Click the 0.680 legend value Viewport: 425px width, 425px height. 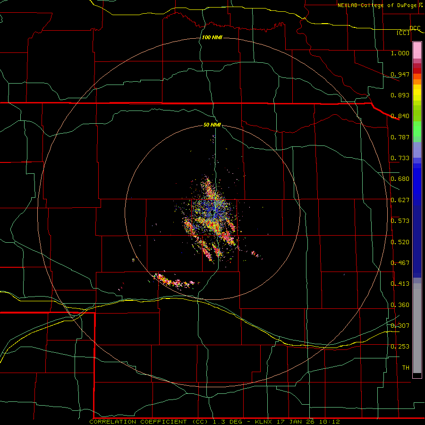point(400,179)
